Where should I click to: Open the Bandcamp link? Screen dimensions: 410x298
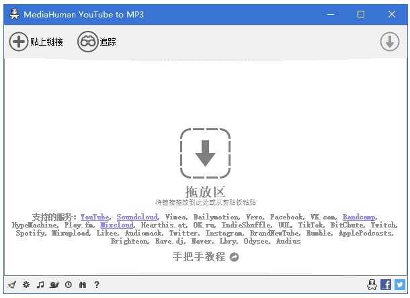359,217
